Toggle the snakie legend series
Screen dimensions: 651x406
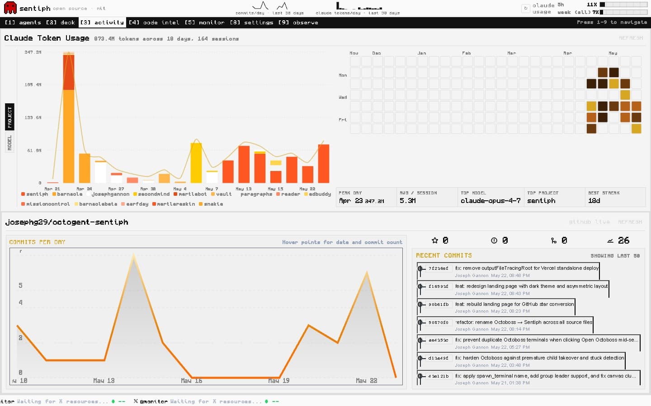[x=211, y=204]
